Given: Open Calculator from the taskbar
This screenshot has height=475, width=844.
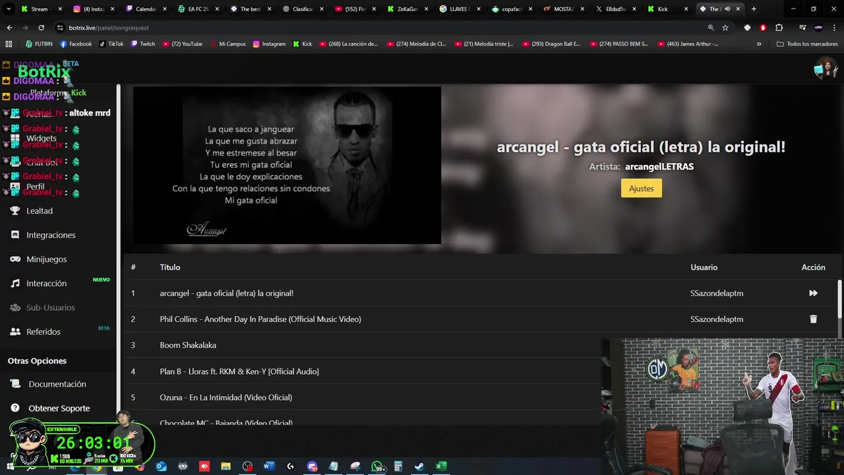Looking at the screenshot, I should pos(398,466).
